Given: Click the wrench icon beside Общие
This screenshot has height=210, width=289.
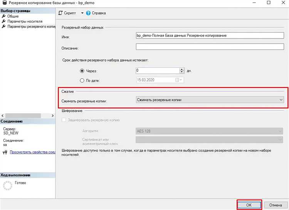Looking at the screenshot, I should [4, 17].
